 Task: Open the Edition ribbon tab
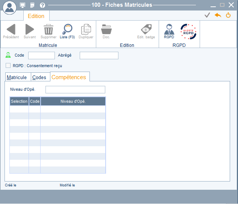coord(36,16)
